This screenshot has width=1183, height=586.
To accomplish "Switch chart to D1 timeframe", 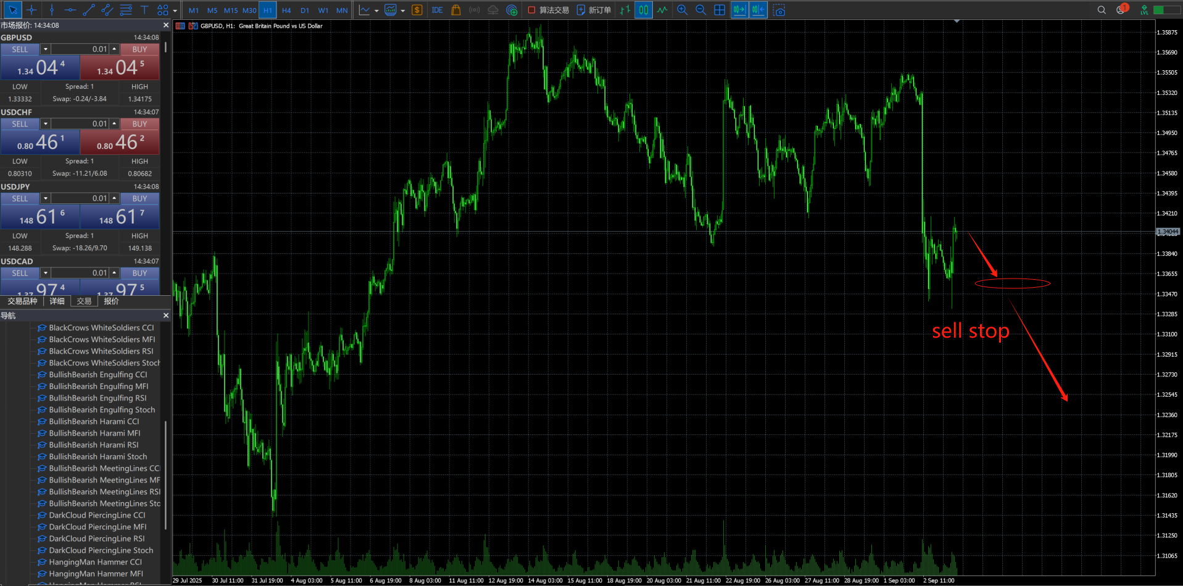I will (x=305, y=10).
